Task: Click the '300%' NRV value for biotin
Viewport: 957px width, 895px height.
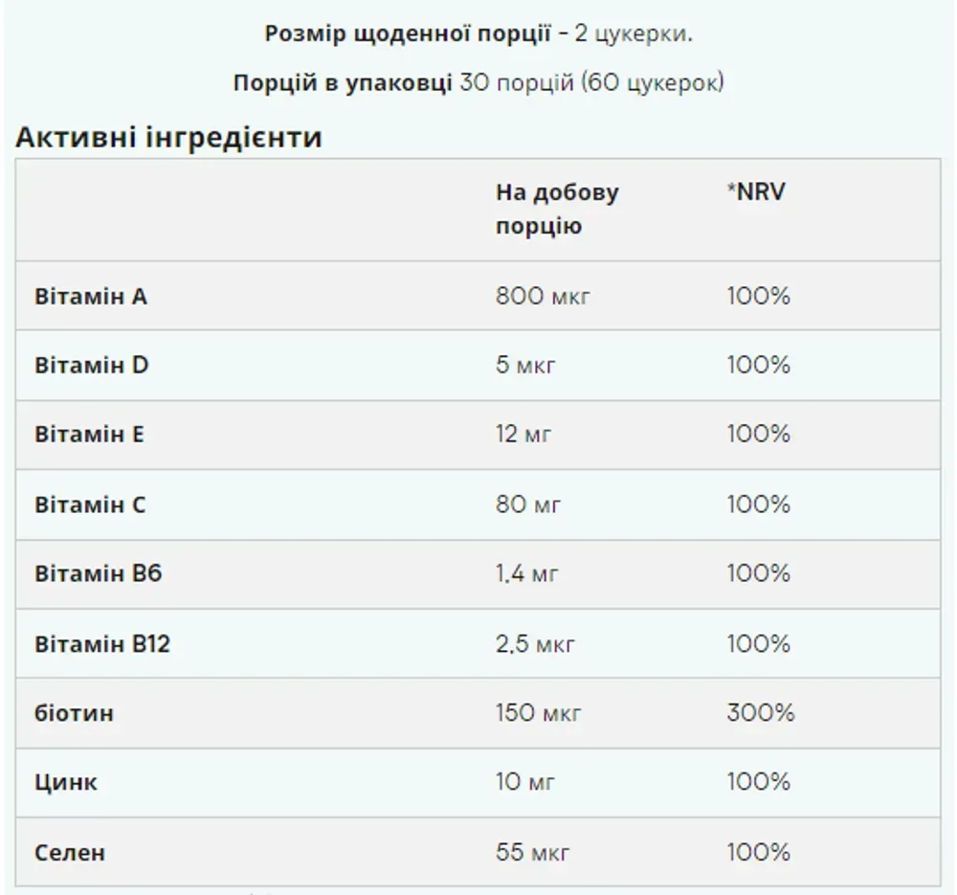Action: (761, 712)
